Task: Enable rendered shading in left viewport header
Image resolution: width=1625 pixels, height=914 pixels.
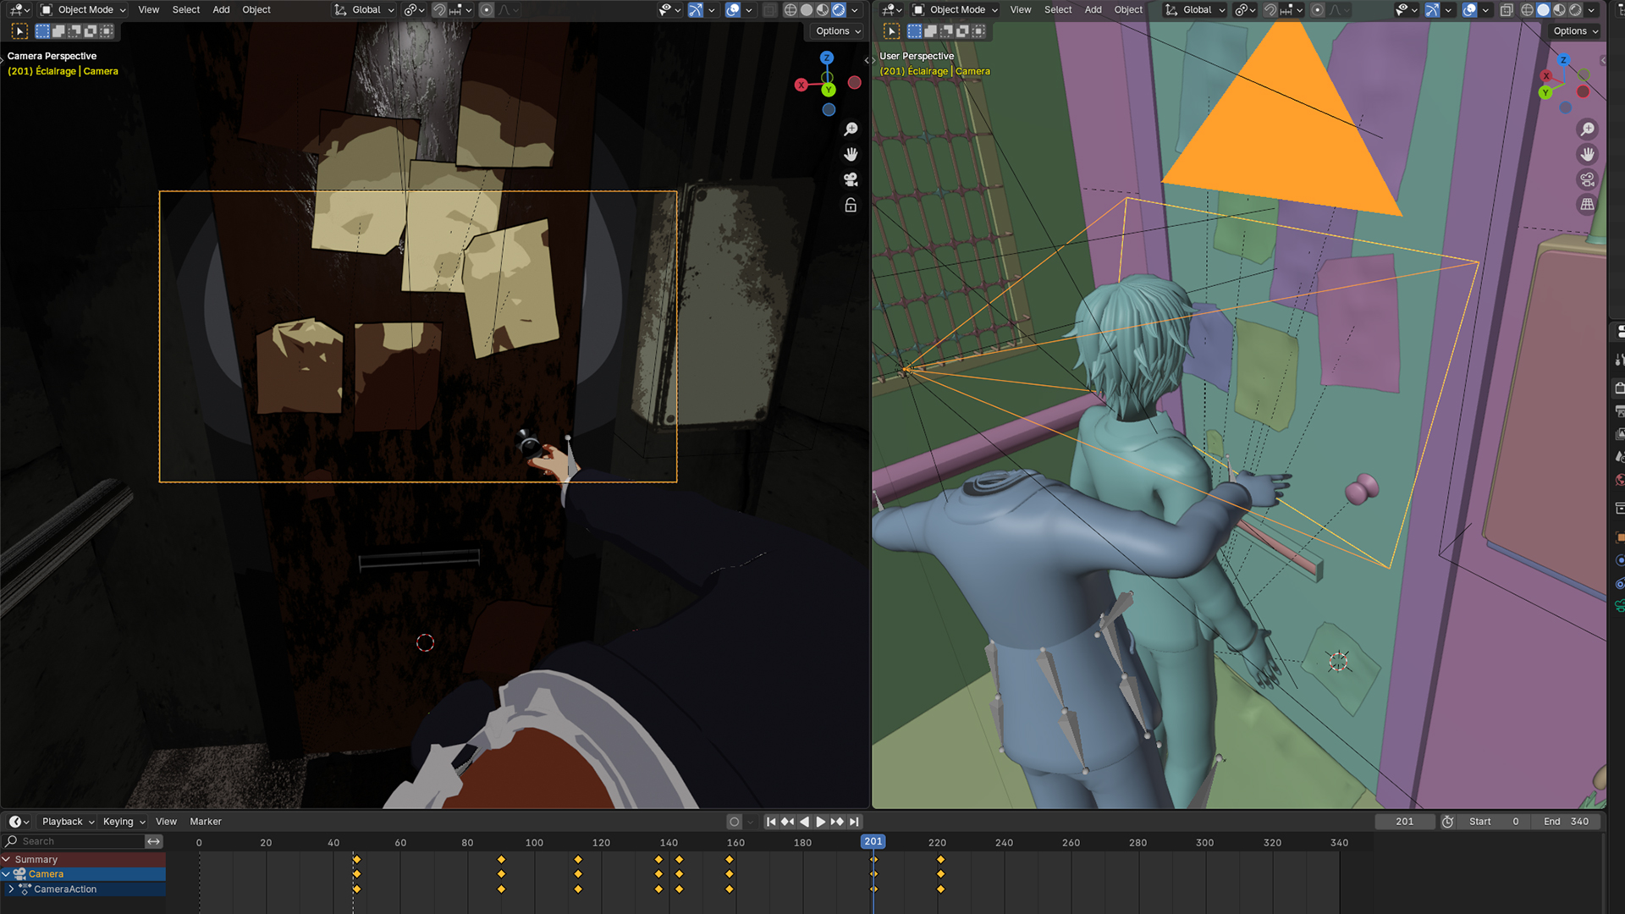Action: 838,10
